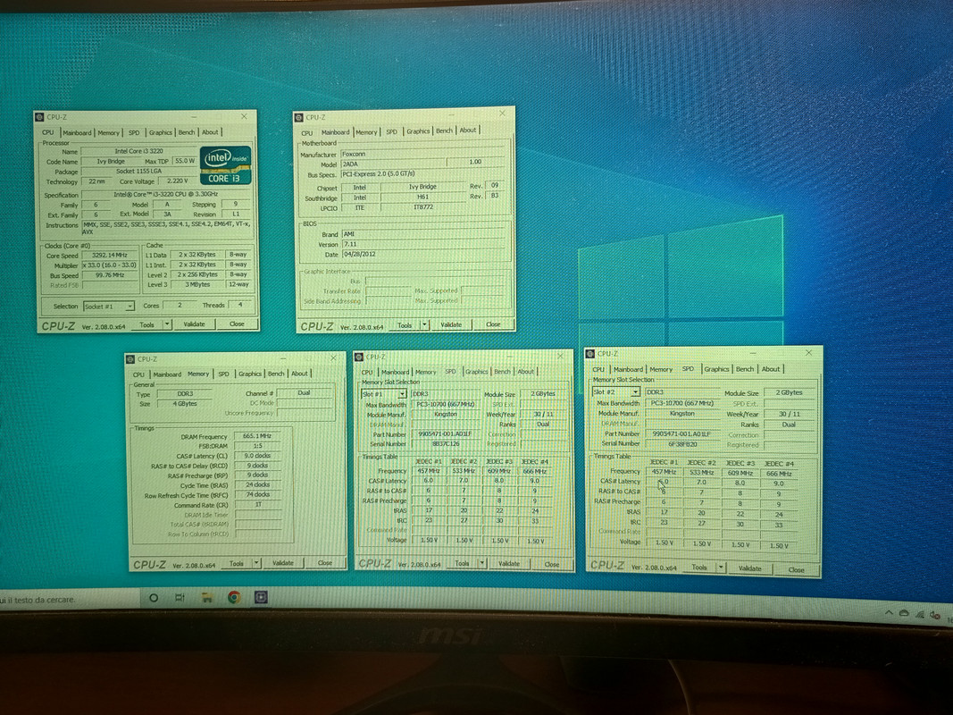
Task: Switch to Mainboard tab in Intel Core i3 CPU window
Action: (77, 132)
